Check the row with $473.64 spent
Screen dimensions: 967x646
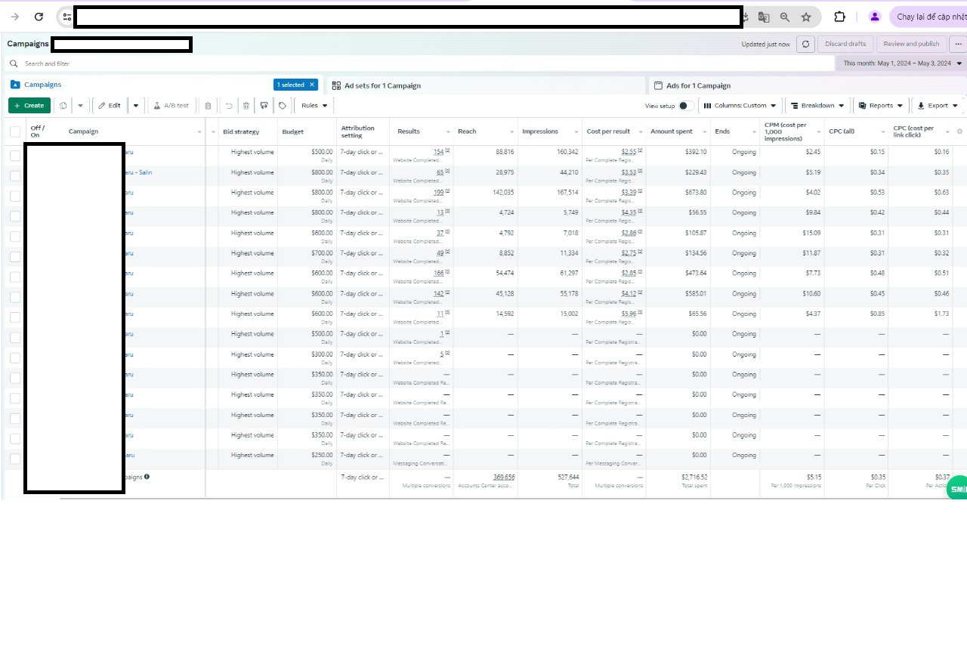(15, 277)
